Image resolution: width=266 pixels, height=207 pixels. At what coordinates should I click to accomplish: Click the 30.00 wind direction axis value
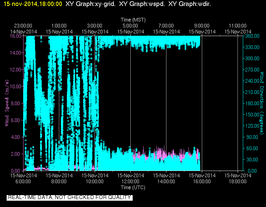pos(252,159)
